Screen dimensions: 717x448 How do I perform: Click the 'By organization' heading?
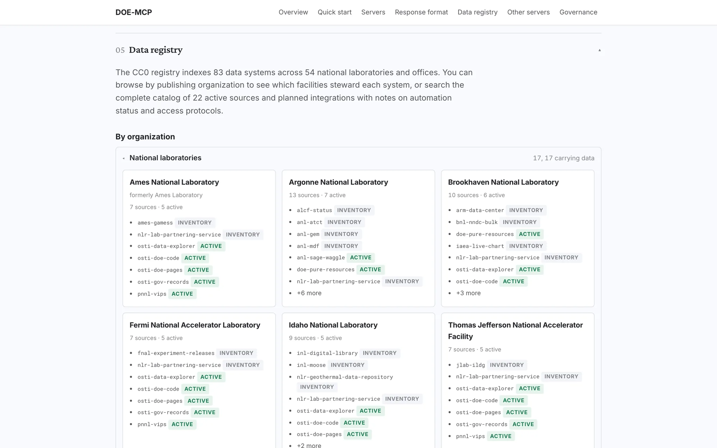click(145, 137)
